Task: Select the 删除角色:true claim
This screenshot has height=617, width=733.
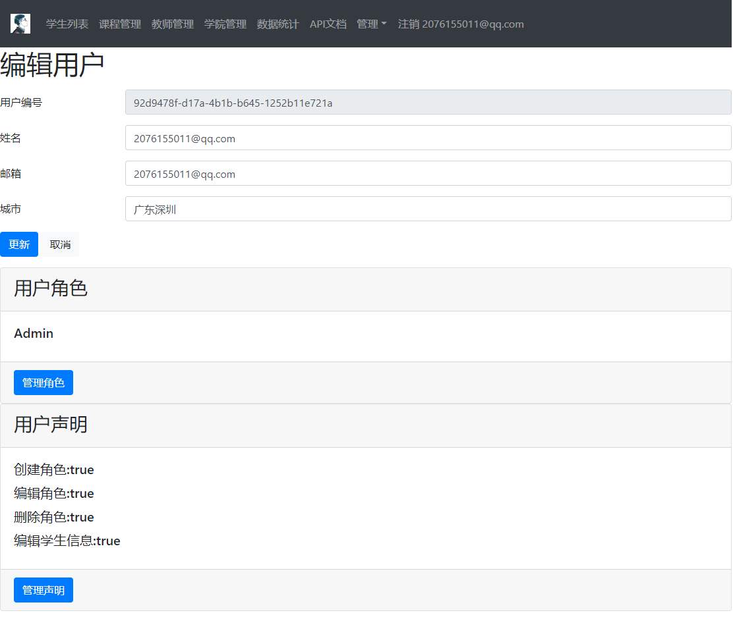Action: tap(54, 517)
